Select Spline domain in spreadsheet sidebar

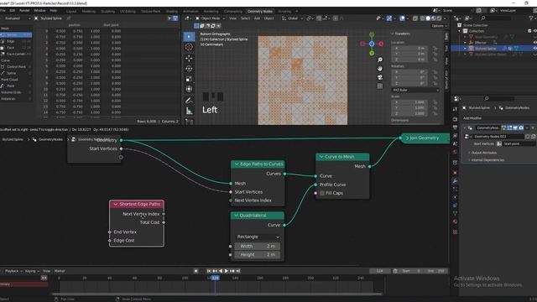tap(16, 73)
